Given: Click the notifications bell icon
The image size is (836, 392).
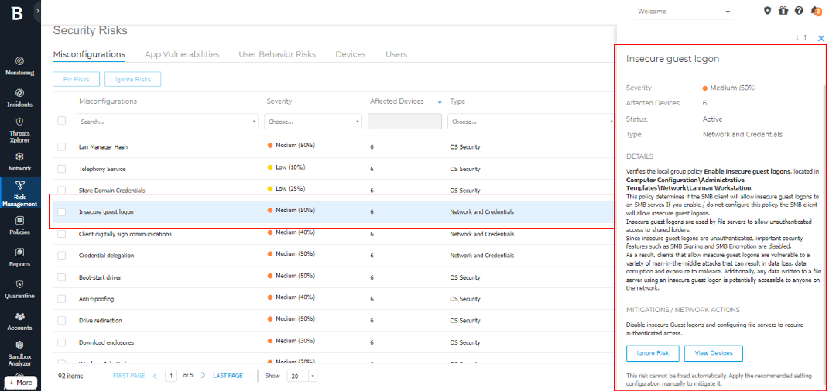Looking at the screenshot, I should coord(815,11).
